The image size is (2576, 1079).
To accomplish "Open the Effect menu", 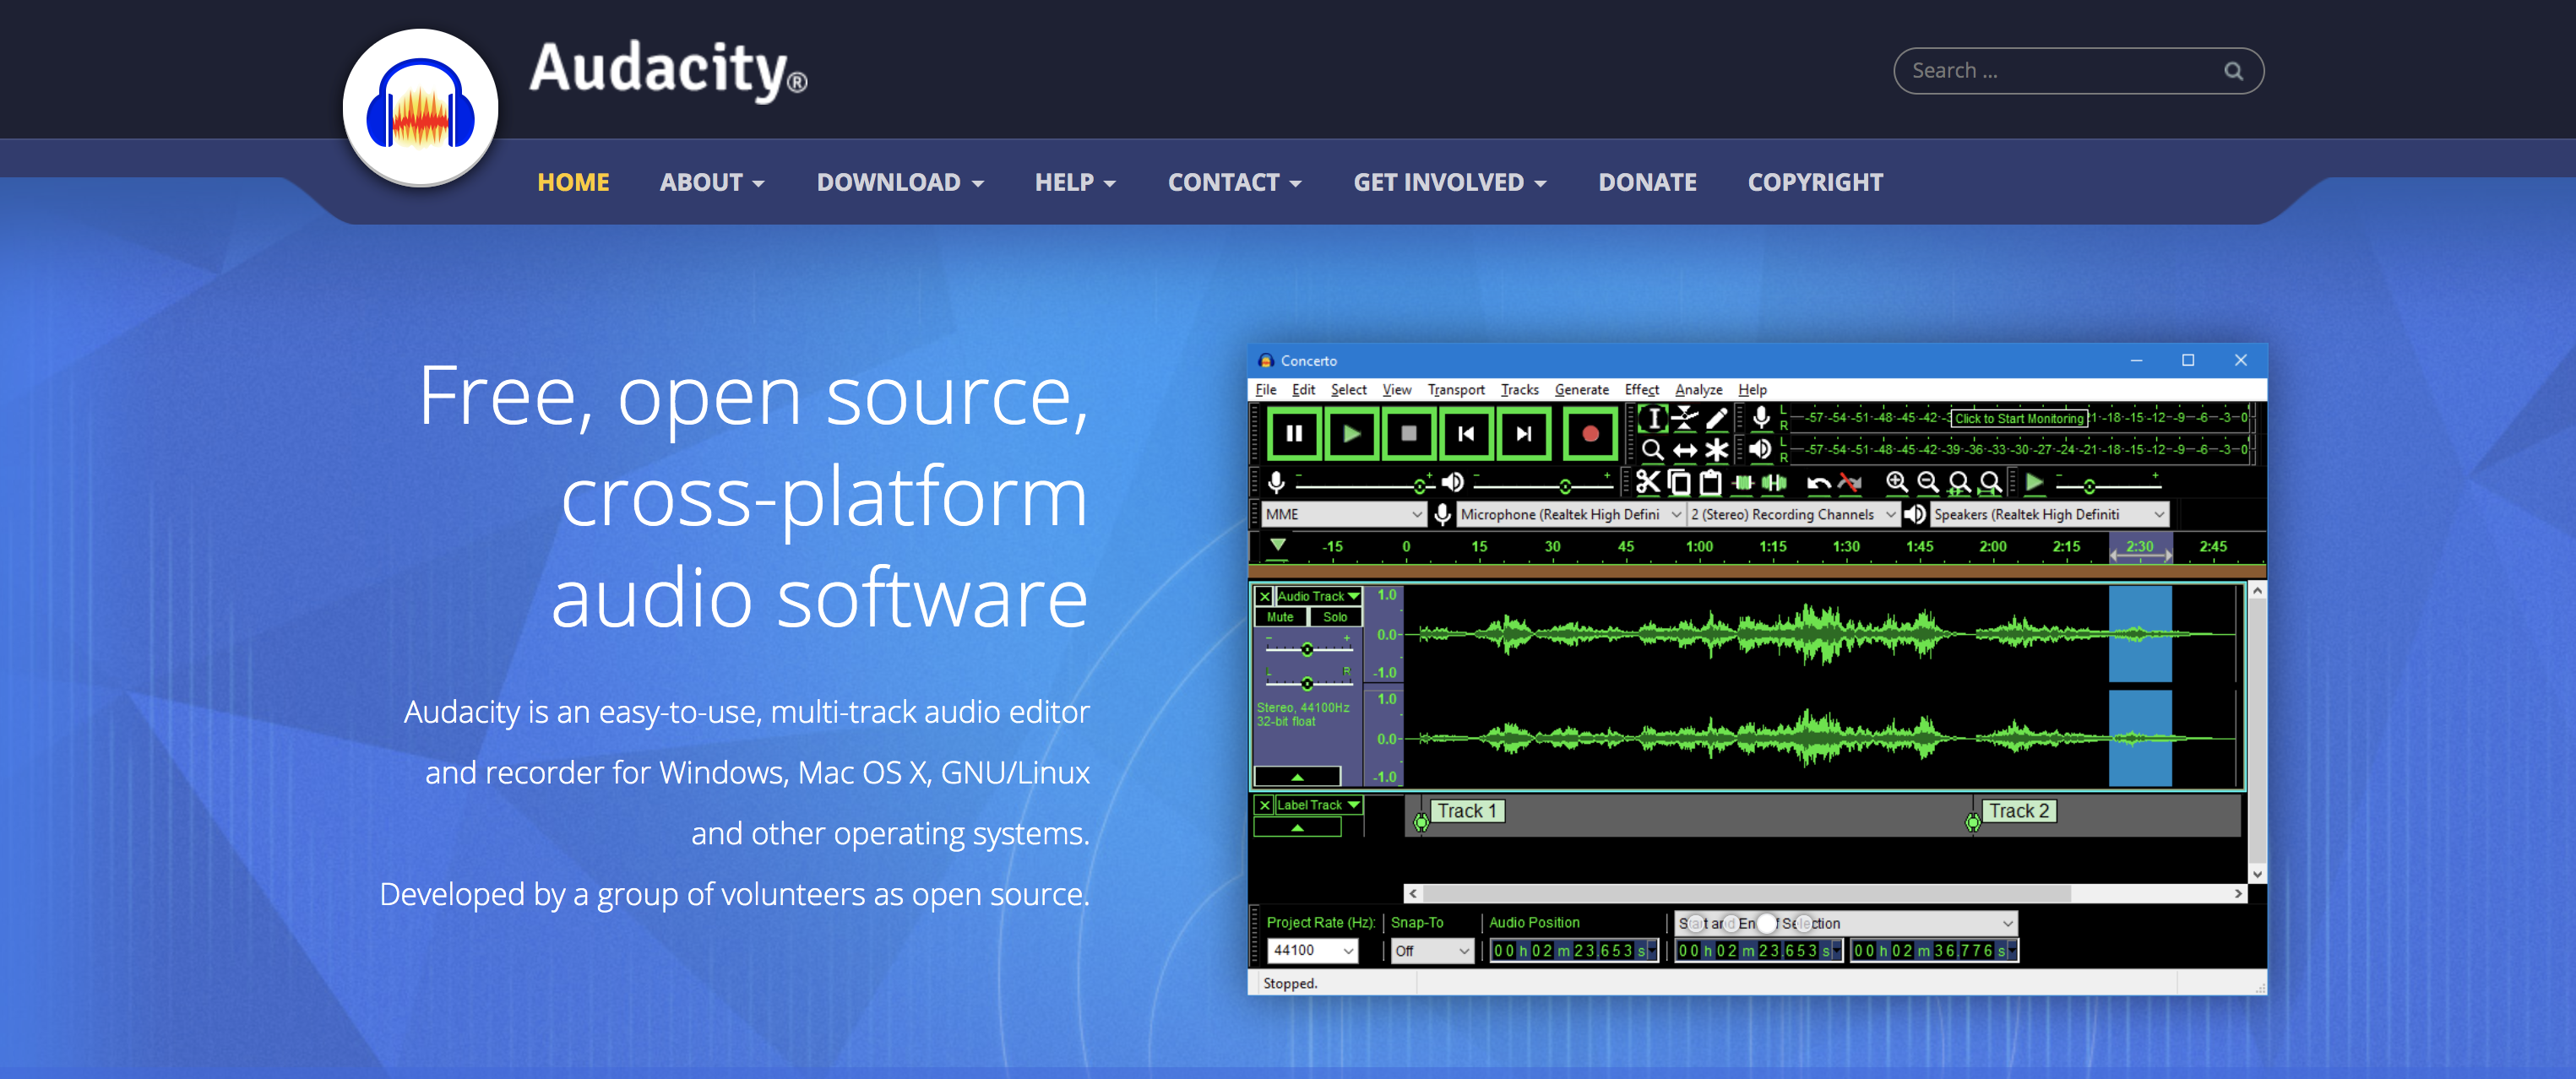I will tap(1641, 390).
